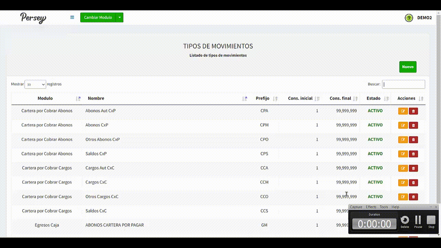
Task: Edit the Abonos Aut CxP row
Action: (403, 111)
